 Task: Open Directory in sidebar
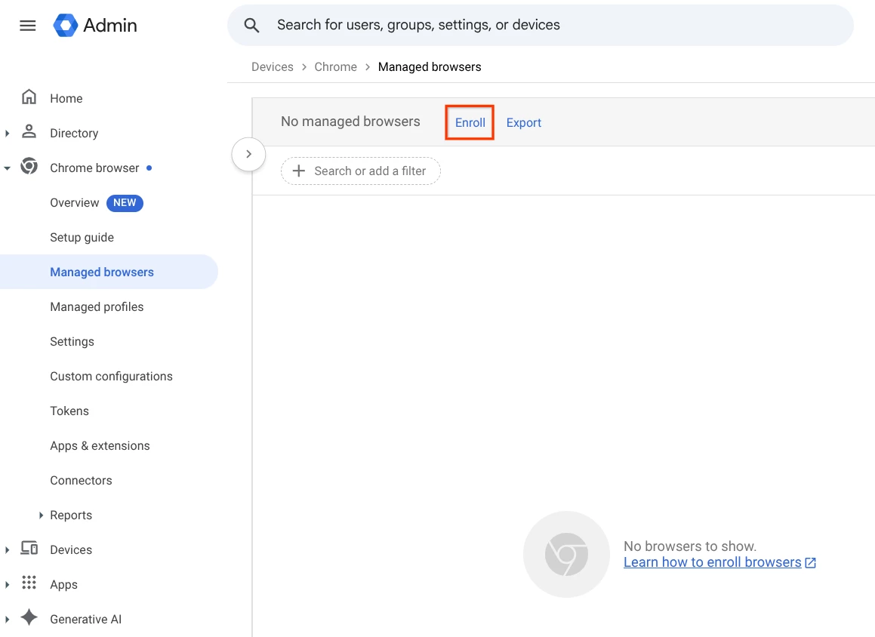pos(74,133)
